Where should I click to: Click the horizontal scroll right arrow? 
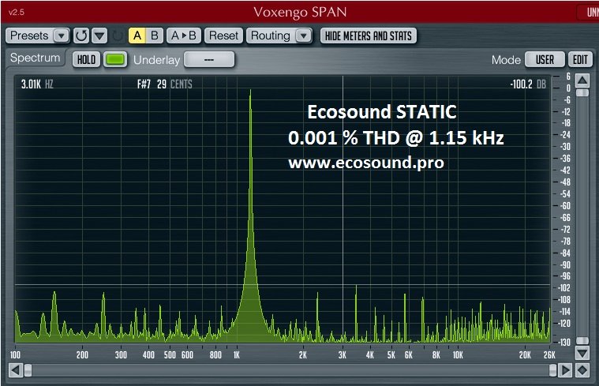click(x=565, y=370)
